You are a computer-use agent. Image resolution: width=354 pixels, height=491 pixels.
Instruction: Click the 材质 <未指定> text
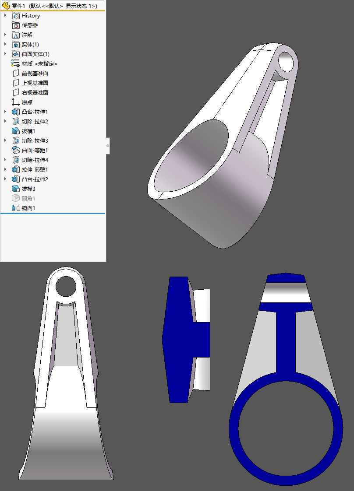[x=39, y=63]
